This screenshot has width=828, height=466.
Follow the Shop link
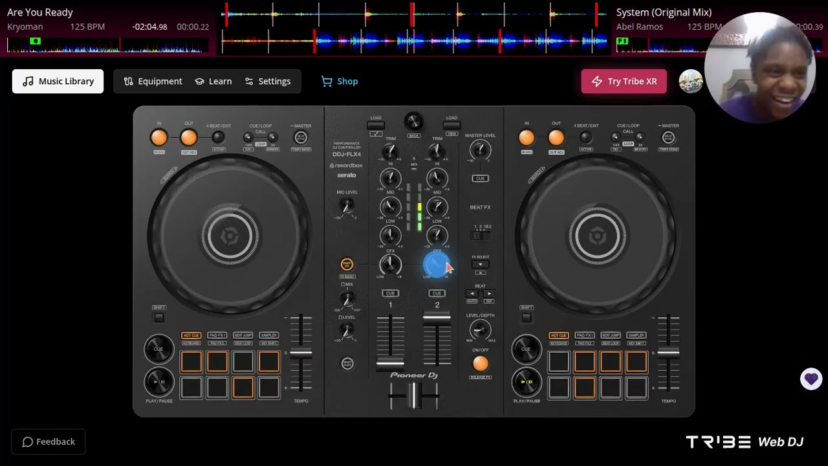tap(340, 81)
